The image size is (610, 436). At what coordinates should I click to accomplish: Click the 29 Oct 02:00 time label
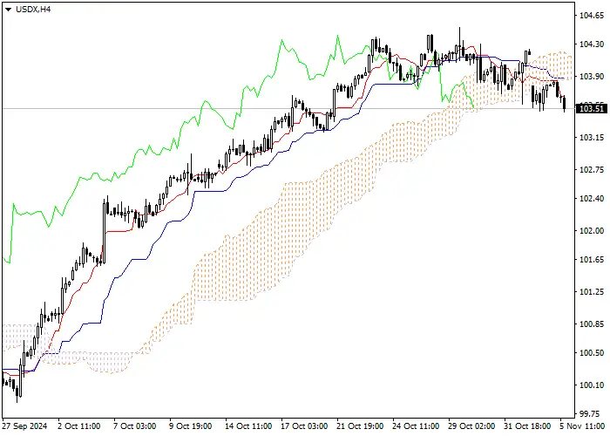pyautogui.click(x=472, y=426)
